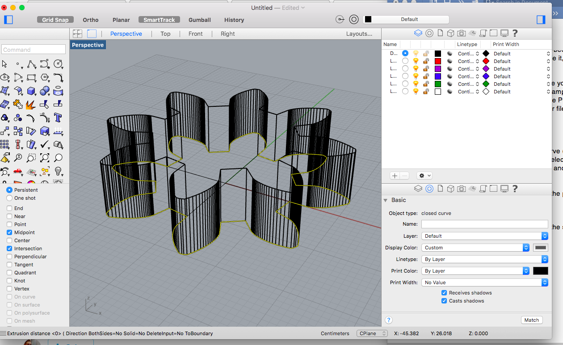Pick the control point curve tool
Image resolution: width=563 pixels, height=345 pixels.
pyautogui.click(x=45, y=64)
